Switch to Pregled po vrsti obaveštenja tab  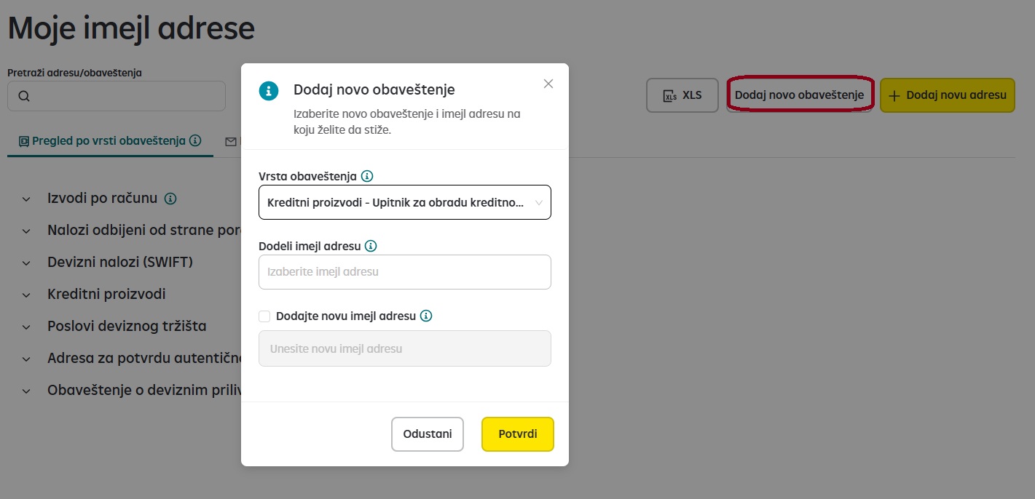(110, 141)
